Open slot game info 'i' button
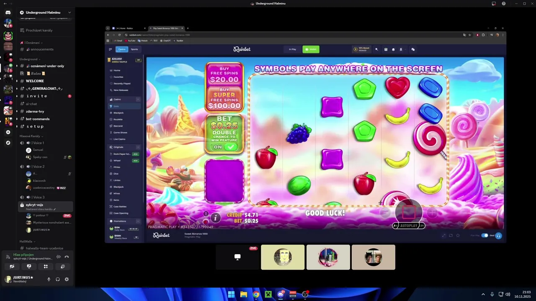Screen dimensions: 536x301 click(215, 218)
